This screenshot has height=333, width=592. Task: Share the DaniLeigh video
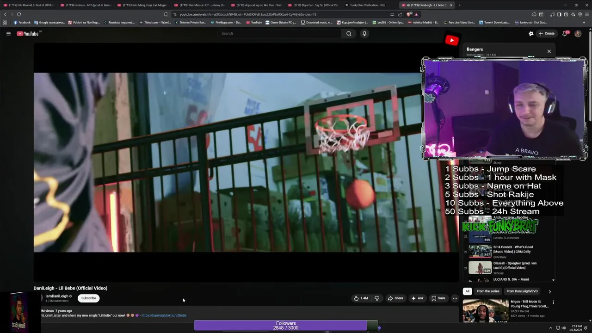tap(395, 298)
